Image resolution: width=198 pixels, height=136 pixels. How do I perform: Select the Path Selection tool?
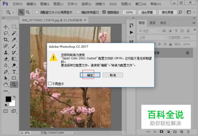5,78
